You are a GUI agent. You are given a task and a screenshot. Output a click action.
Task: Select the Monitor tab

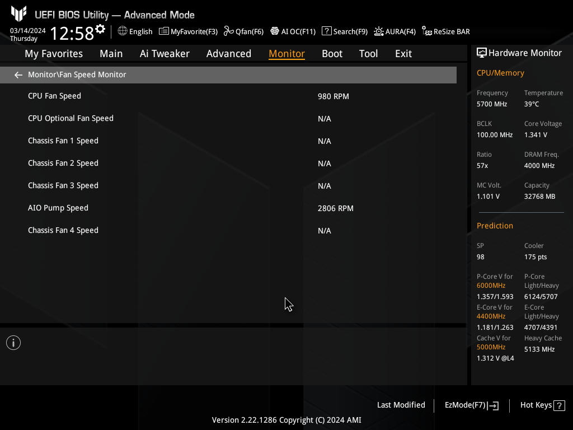[x=287, y=54]
